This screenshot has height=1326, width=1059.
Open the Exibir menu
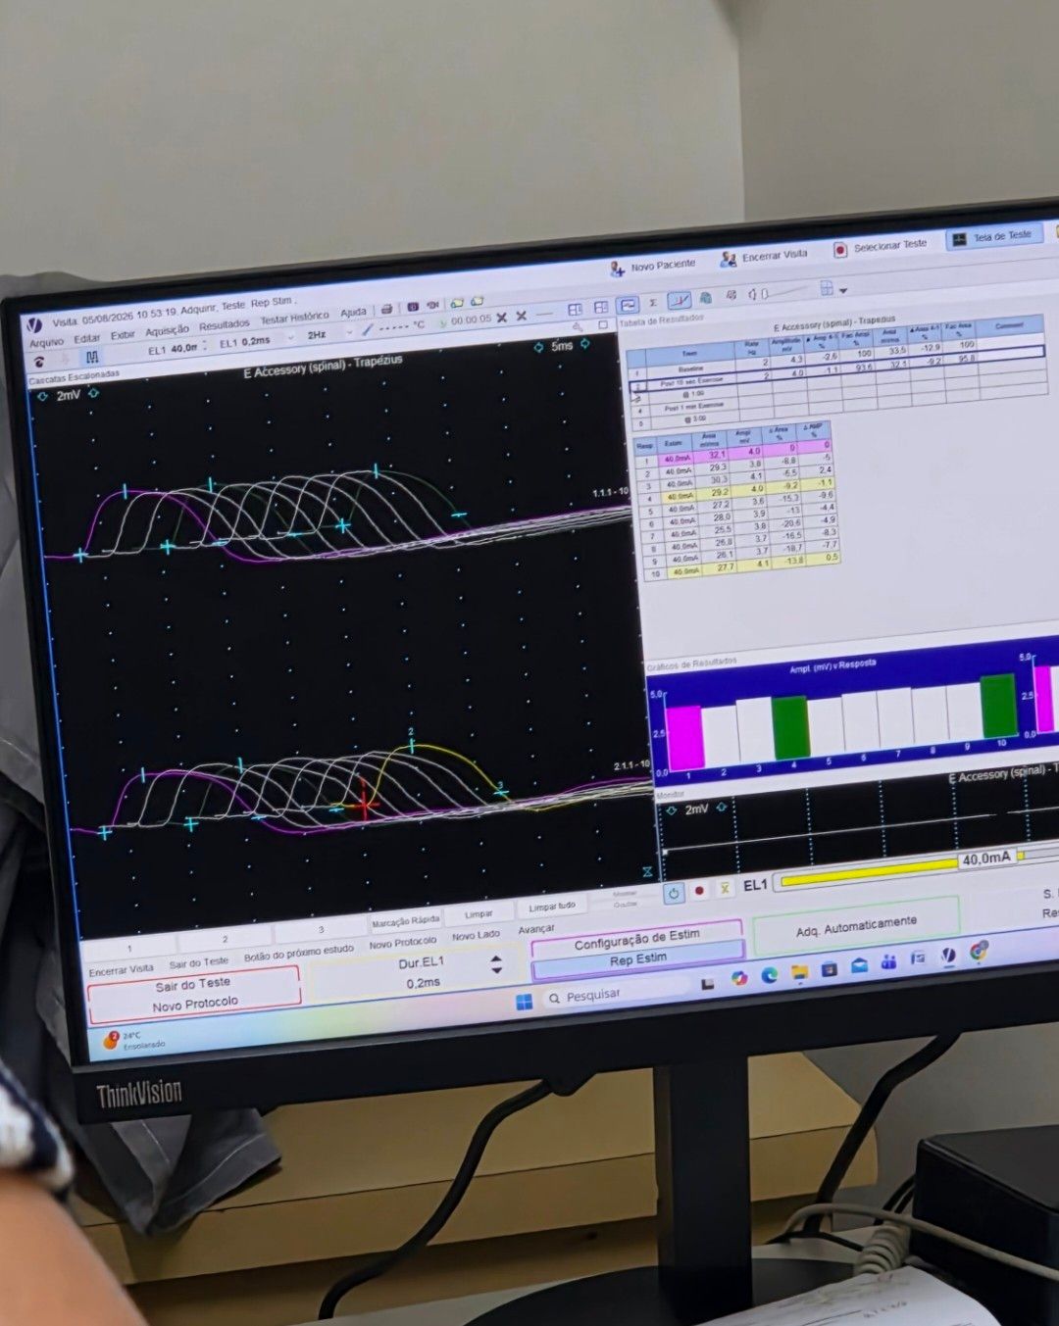pyautogui.click(x=123, y=335)
